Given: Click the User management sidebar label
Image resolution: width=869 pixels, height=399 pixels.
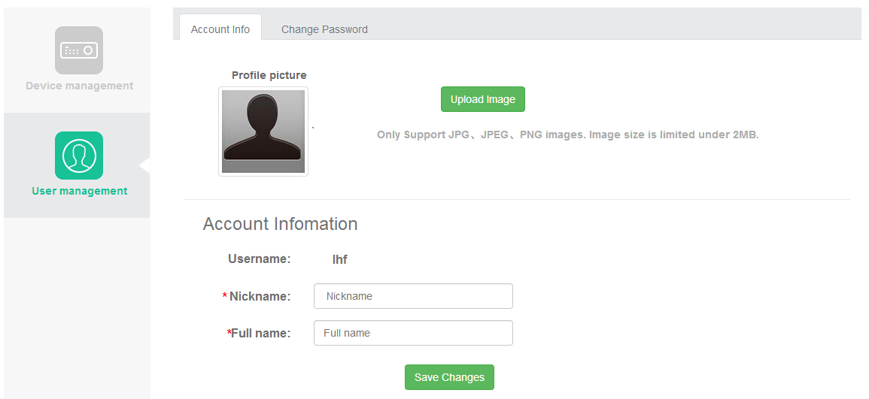Looking at the screenshot, I should (79, 191).
